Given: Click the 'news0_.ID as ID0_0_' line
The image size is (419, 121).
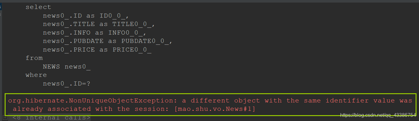Looking at the screenshot, I should [x=86, y=16].
